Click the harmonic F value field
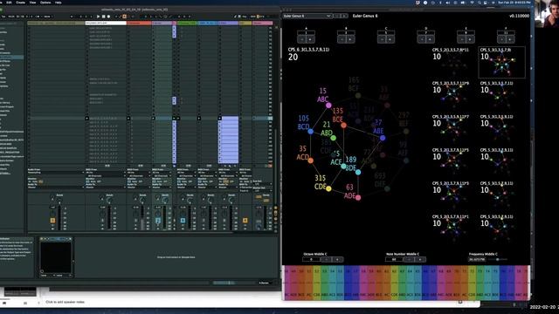559x314 pixels. tap(506, 33)
